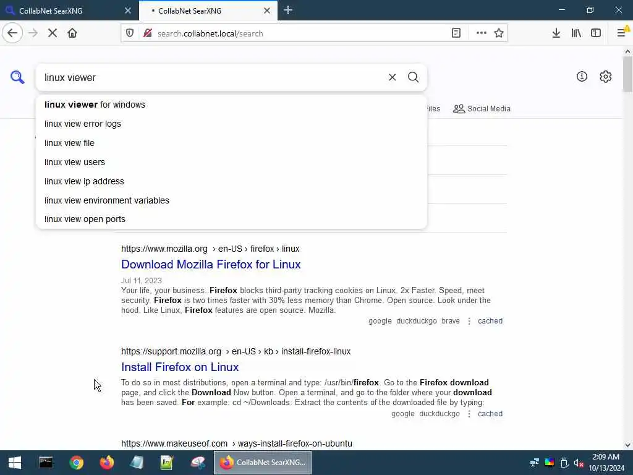Open the taskbar clock and date
The height and width of the screenshot is (475, 633).
pyautogui.click(x=606, y=463)
